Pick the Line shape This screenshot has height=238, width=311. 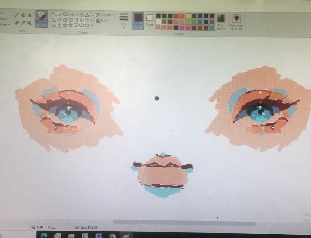click(54, 15)
